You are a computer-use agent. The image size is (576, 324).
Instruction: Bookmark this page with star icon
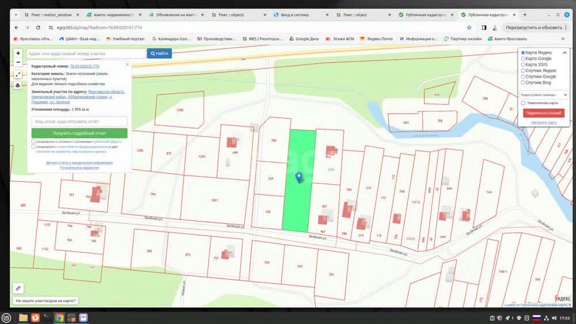(x=469, y=27)
